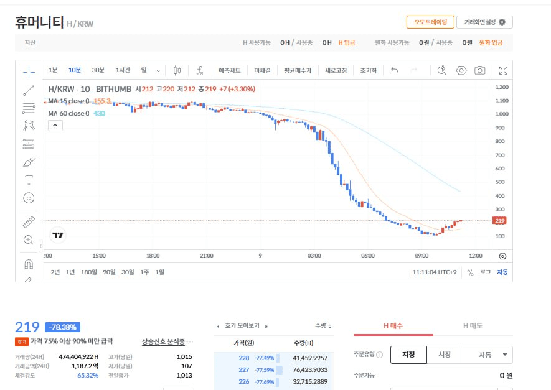
Task: Open the prediction and measurement tools
Action: click(29, 144)
